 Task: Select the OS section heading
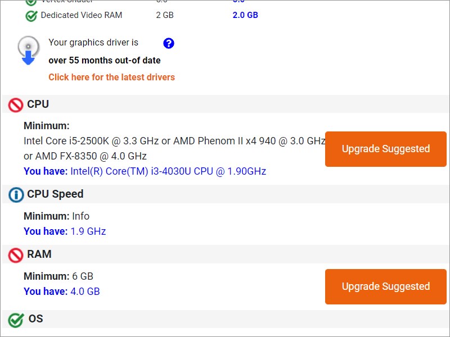click(36, 318)
